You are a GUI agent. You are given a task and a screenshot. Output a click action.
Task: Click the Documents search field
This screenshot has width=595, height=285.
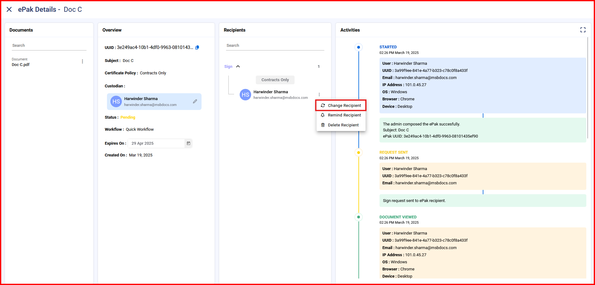pyautogui.click(x=49, y=46)
